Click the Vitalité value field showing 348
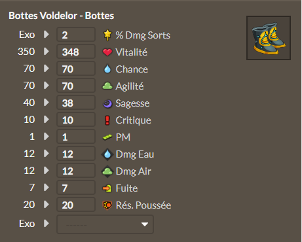 pos(76,52)
